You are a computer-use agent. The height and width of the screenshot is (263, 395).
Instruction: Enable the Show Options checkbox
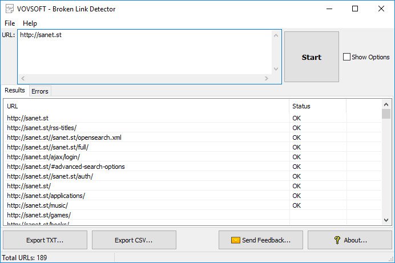coord(346,57)
